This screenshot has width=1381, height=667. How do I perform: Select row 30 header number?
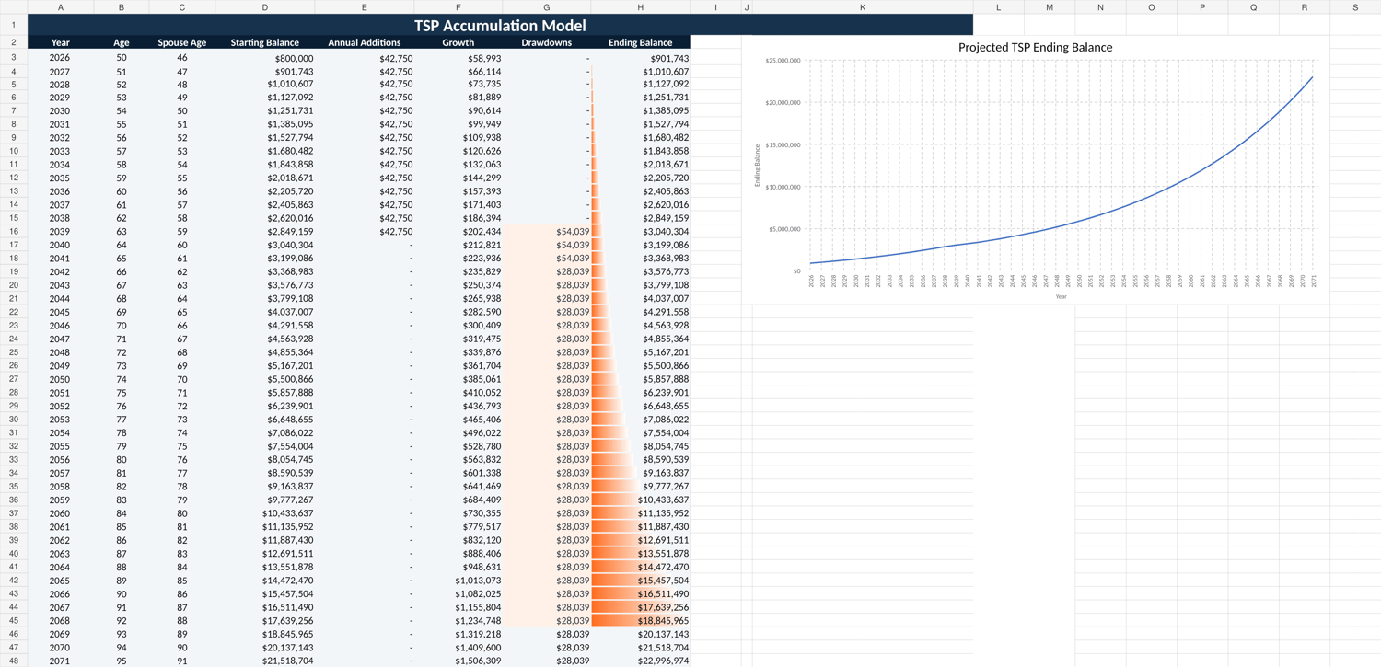tap(14, 420)
